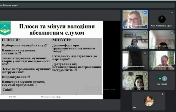Click muted mic icon on your own 'Ви' tile
The height and width of the screenshot is (112, 176).
(x=163, y=94)
